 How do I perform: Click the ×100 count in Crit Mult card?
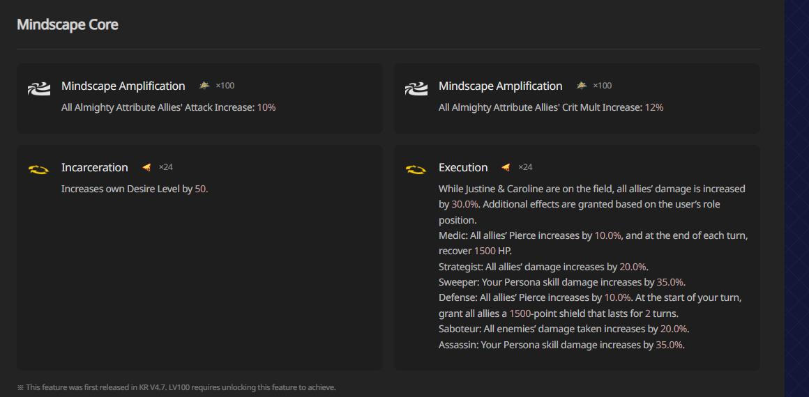602,86
